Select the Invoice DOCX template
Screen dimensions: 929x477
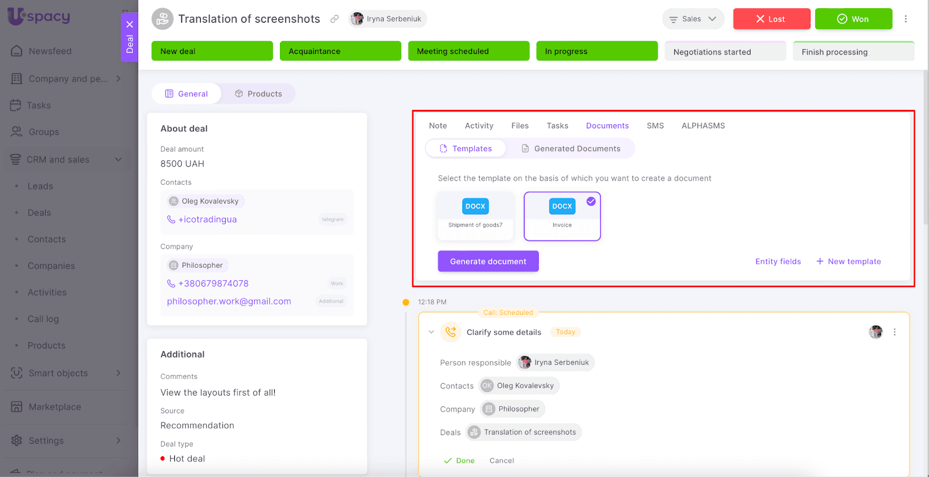[x=561, y=216]
